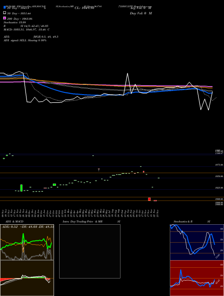
Task: Click the large red candle near chart bottom
Action: (149, 199)
